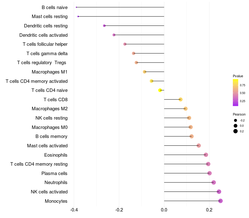Select the Eosinophils axis label
249x218 pixels.
click(x=56, y=155)
